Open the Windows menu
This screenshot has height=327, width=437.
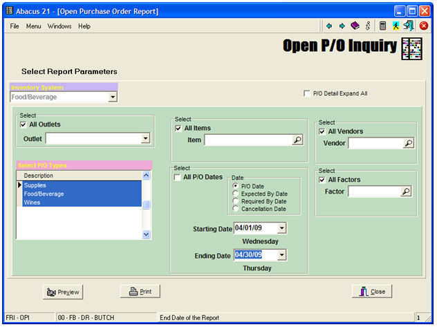coord(59,26)
